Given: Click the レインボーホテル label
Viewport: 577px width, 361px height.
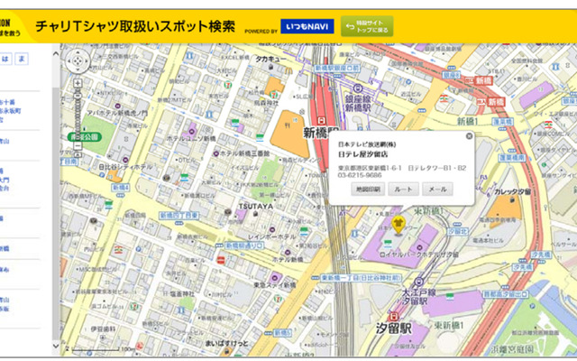Looking at the screenshot, I should 272,236.
